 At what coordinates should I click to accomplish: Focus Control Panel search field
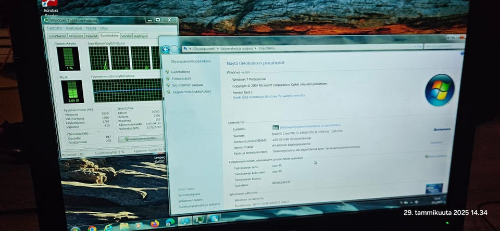point(443,46)
